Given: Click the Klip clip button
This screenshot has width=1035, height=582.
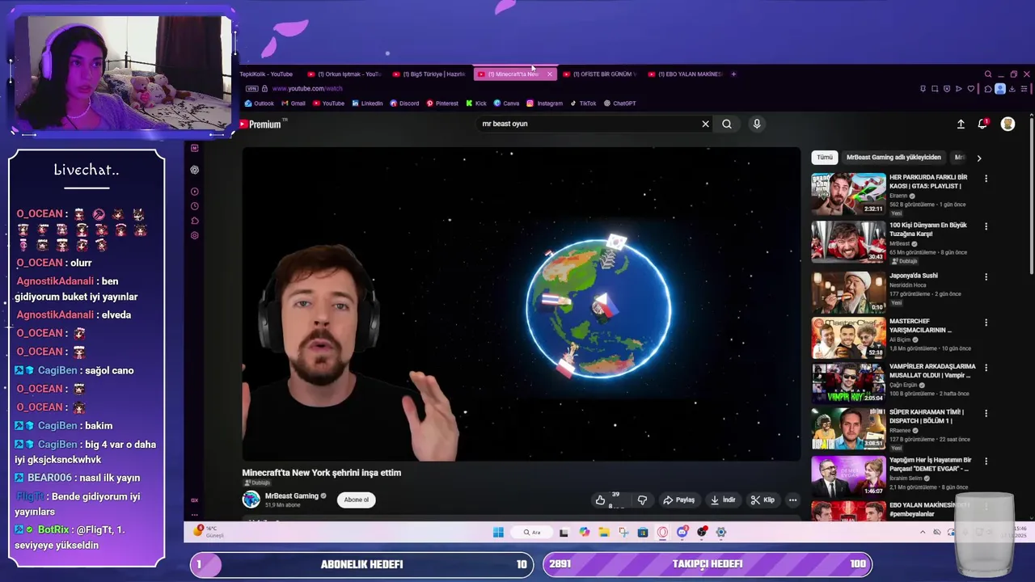Looking at the screenshot, I should pos(763,500).
